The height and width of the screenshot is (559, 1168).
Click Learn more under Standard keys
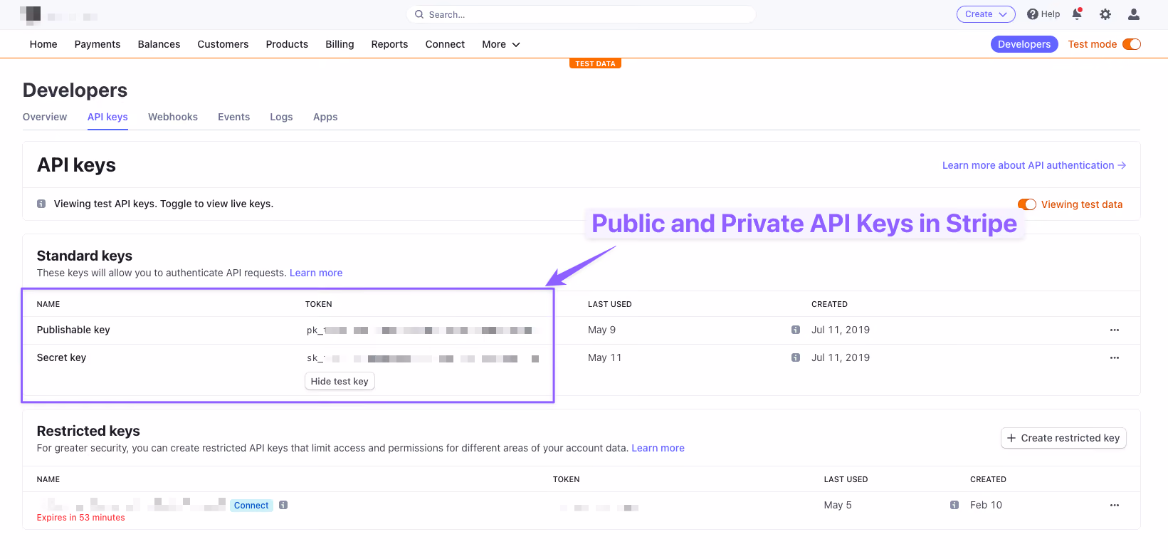(316, 273)
